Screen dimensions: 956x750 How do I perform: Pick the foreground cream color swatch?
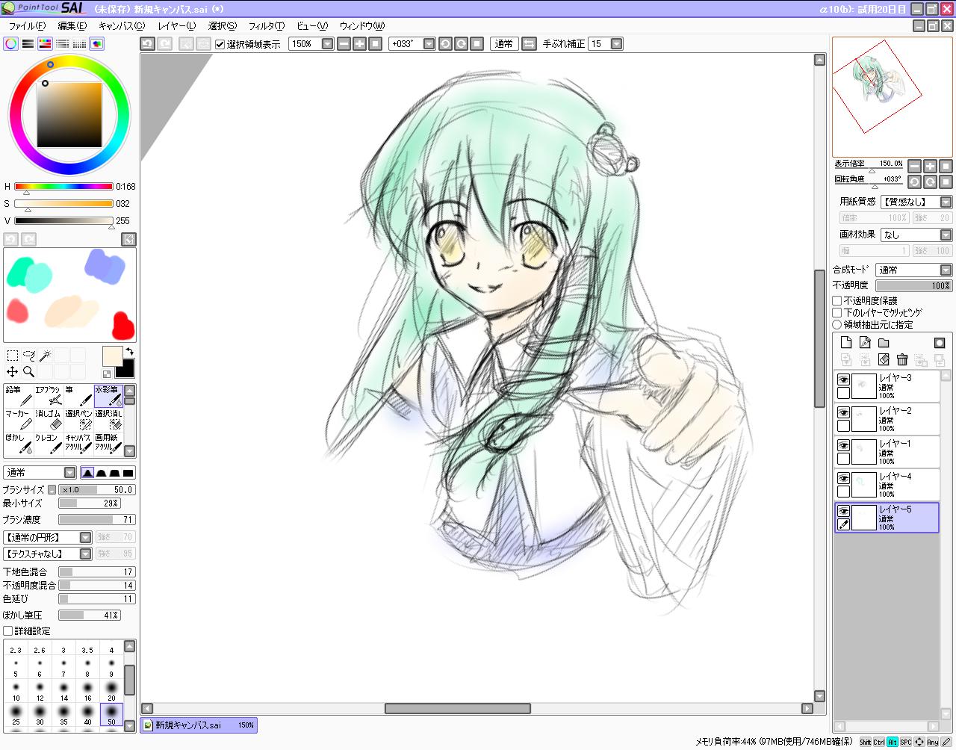112,356
